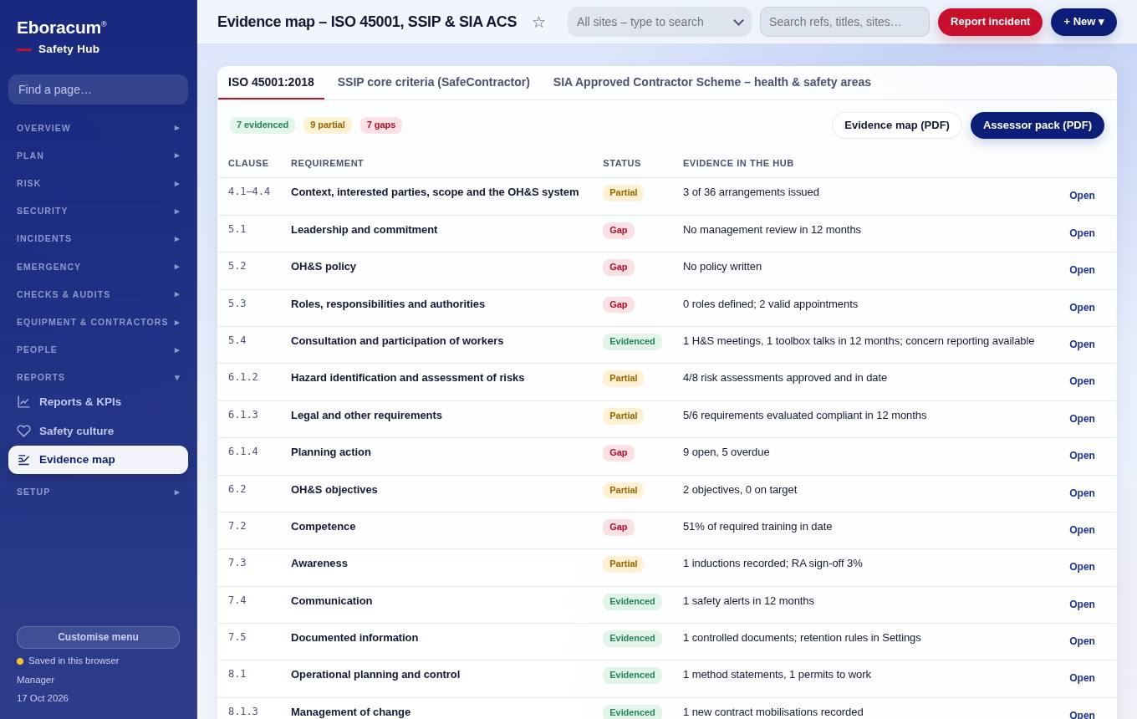Collapse the Reports menu section
Screen dimensions: 1137x719
(98, 377)
